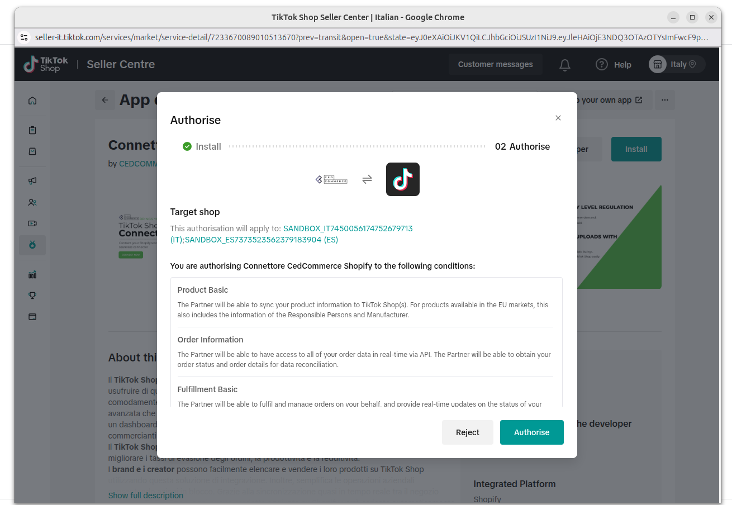The width and height of the screenshot is (732, 505).
Task: Open the Trophy growth sidebar icon
Action: [32, 296]
